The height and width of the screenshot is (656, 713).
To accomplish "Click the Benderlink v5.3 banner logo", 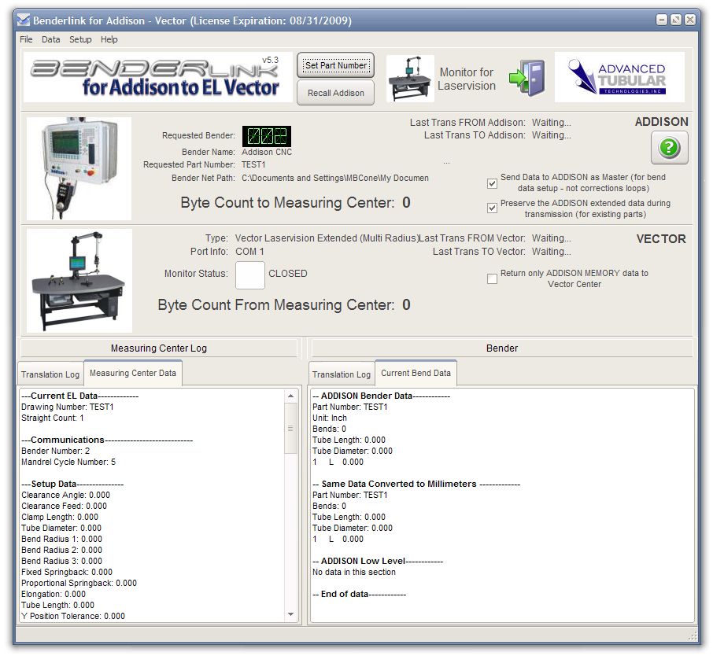I will point(157,78).
